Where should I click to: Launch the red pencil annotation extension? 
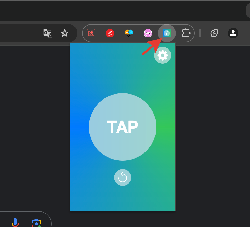pos(110,33)
